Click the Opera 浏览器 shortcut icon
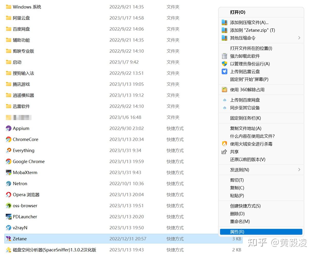The image size is (315, 255). coord(8,195)
